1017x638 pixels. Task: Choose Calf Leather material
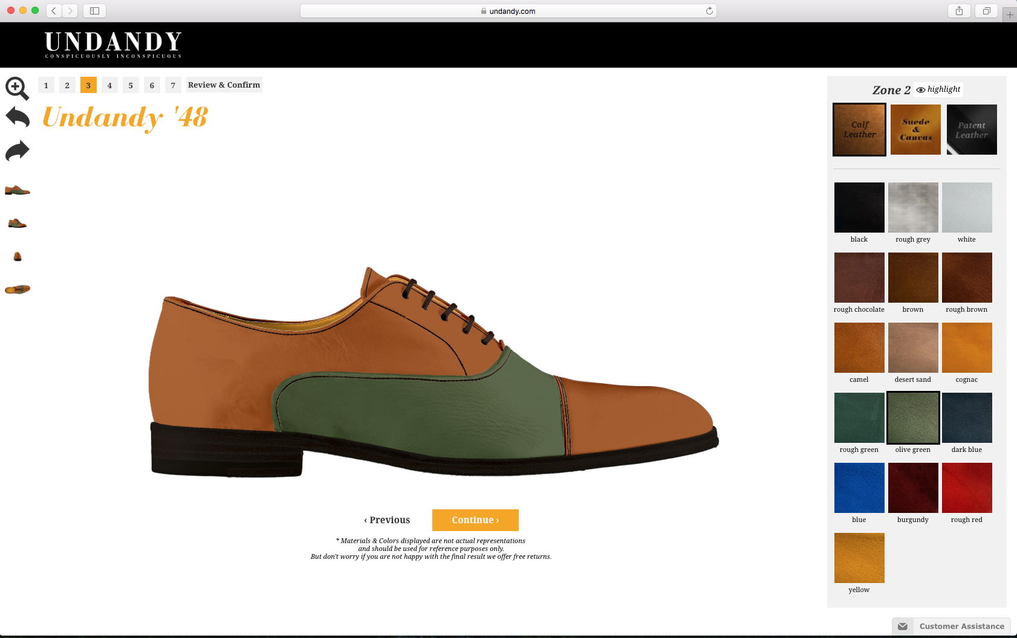click(859, 129)
